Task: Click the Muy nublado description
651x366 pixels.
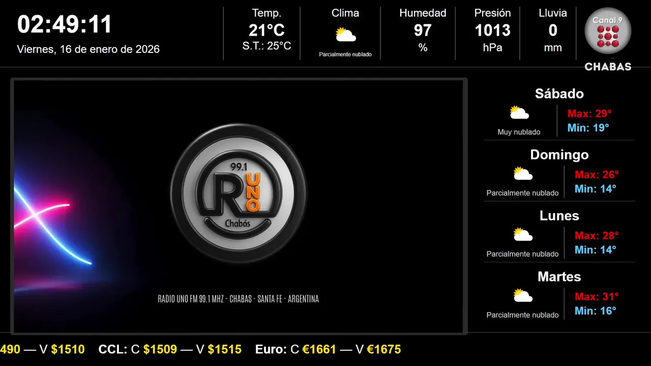Action: tap(519, 132)
